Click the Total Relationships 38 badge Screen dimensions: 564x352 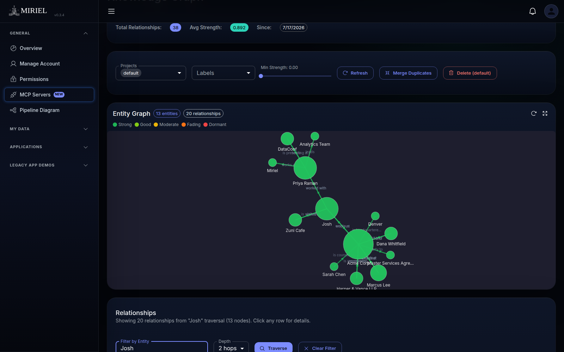tap(176, 27)
